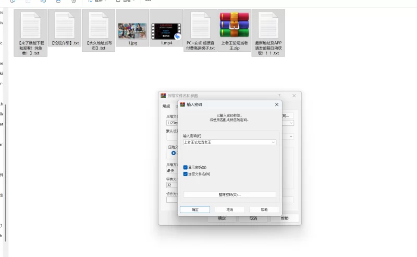Screen dimensions: 417x257
Task: Click the browse (B)... button in back window
Action: click(288, 116)
